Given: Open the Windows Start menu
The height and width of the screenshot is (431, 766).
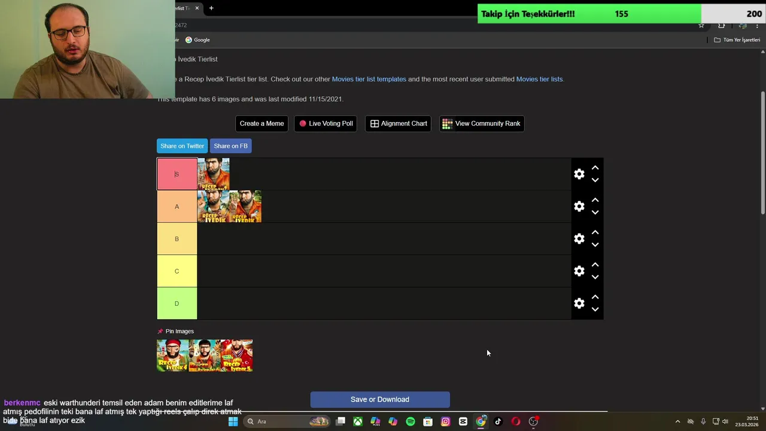Looking at the screenshot, I should [233, 421].
